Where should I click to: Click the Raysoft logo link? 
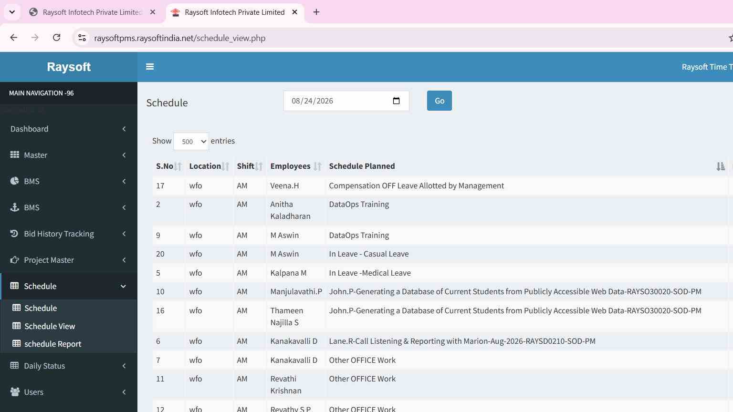point(69,67)
